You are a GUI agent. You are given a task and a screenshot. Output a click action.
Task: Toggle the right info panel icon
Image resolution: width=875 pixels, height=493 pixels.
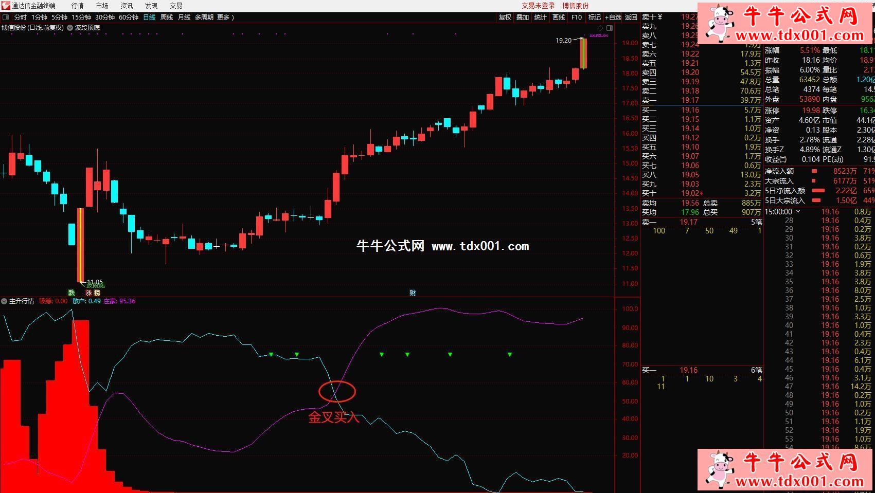point(610,28)
